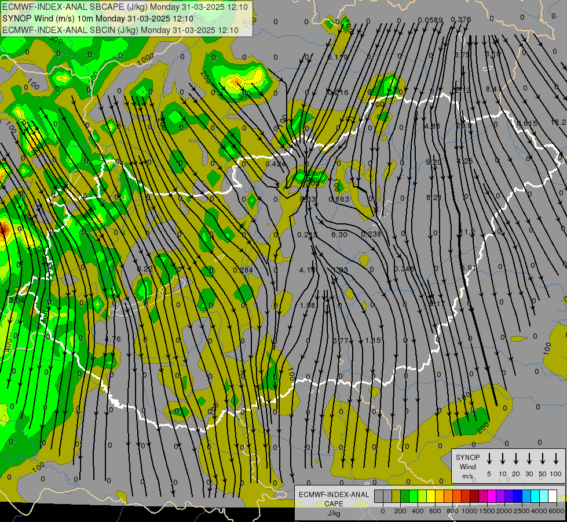This screenshot has height=522, width=567.
Task: Click the 50 label in the wind legend
Action: tap(543, 474)
